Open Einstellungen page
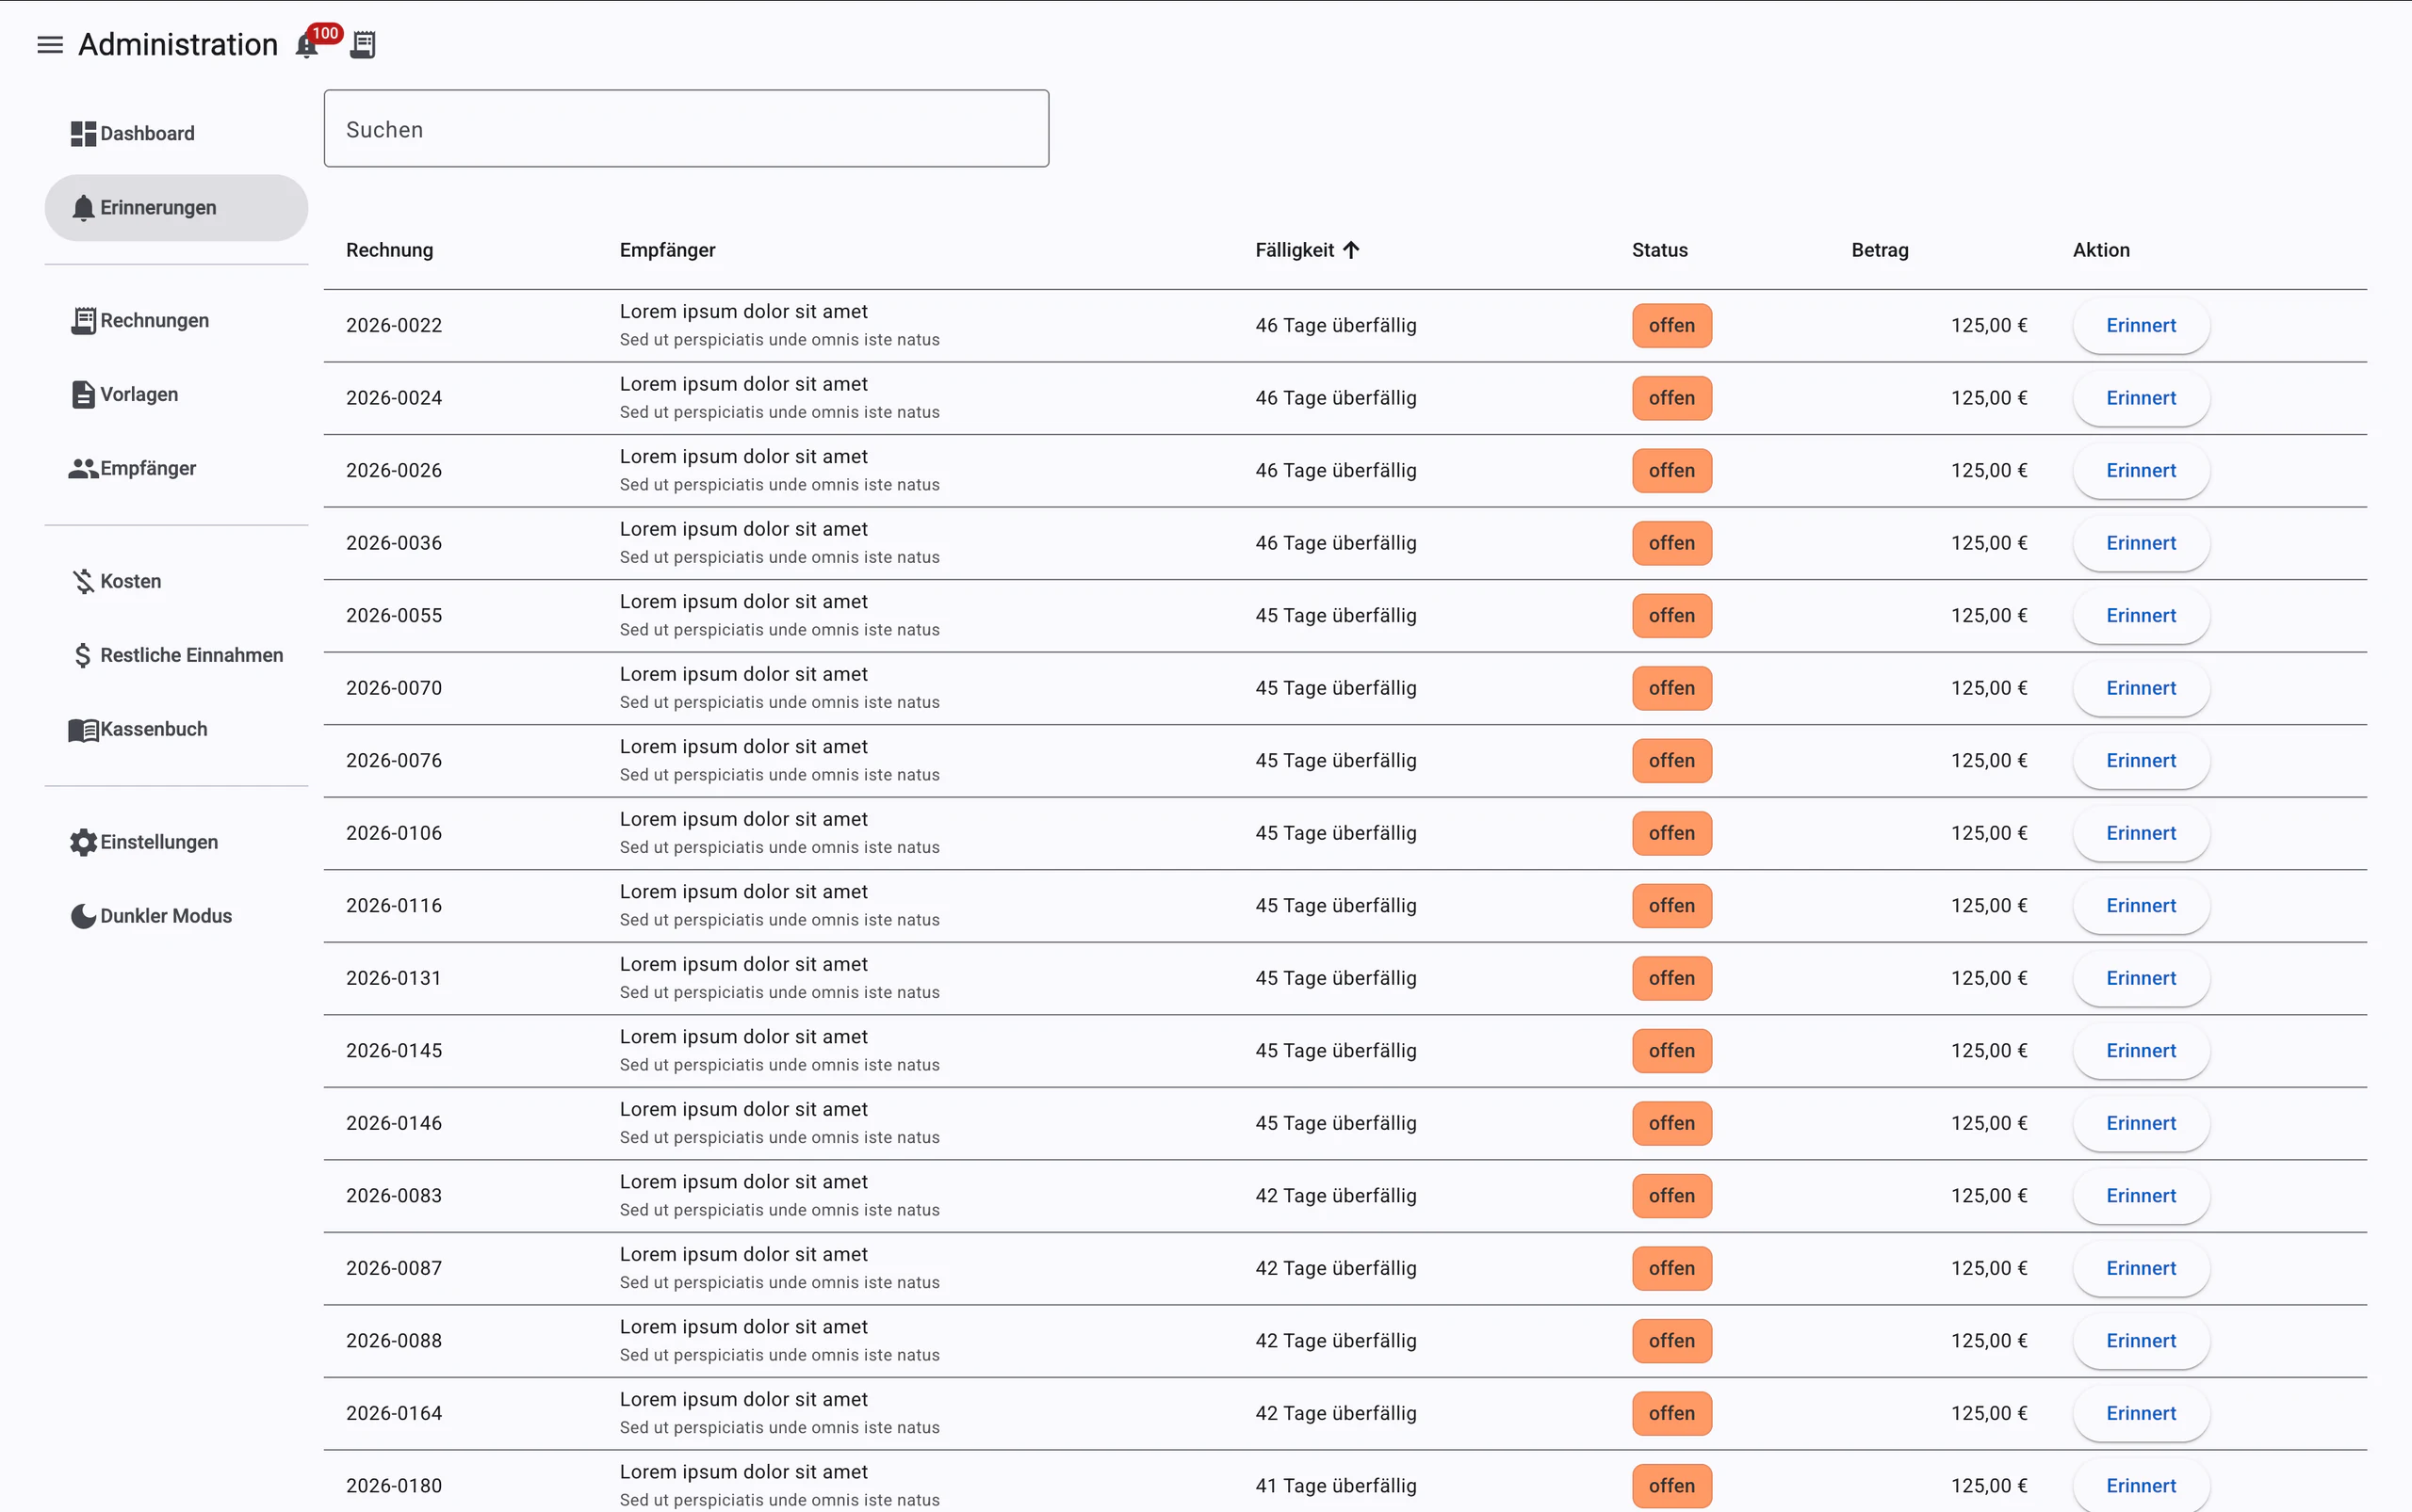Screen dimensions: 2412x1512 click(x=176, y=843)
